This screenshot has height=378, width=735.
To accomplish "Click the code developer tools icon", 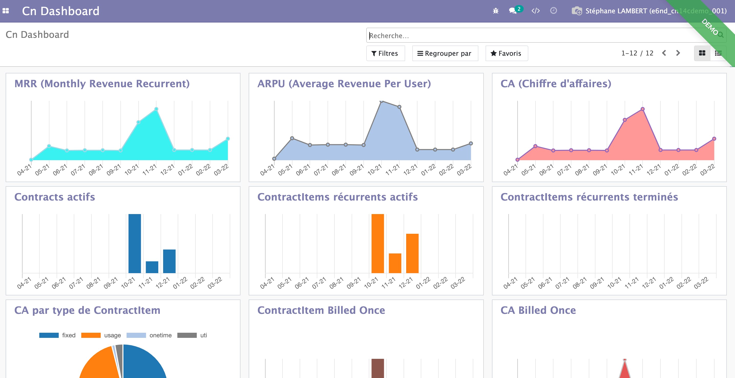I will pyautogui.click(x=535, y=11).
